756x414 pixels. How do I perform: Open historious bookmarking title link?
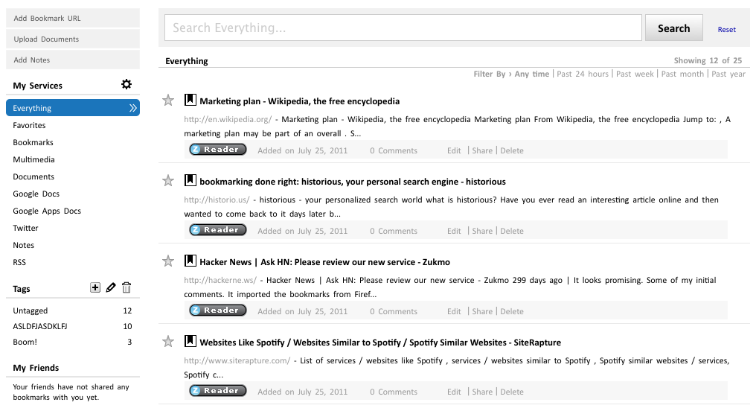[x=353, y=182]
